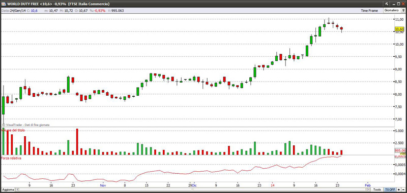The height and width of the screenshot is (193, 407).
Task: Click the horizontal scrollbar left arrow
Action: click(x=17, y=189)
